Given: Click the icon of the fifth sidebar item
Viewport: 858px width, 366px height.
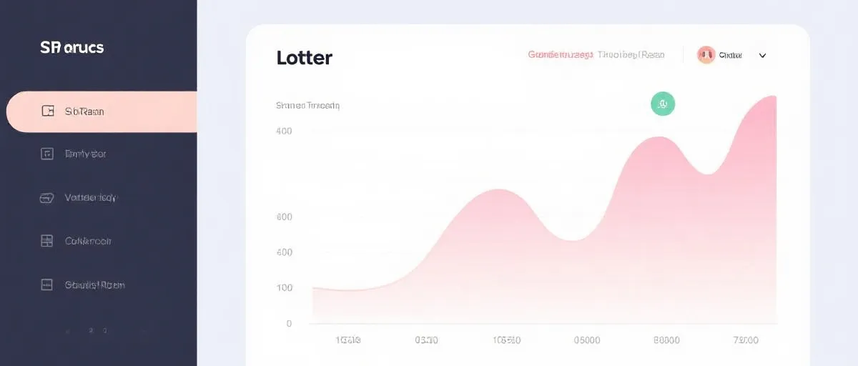Looking at the screenshot, I should pyautogui.click(x=47, y=285).
